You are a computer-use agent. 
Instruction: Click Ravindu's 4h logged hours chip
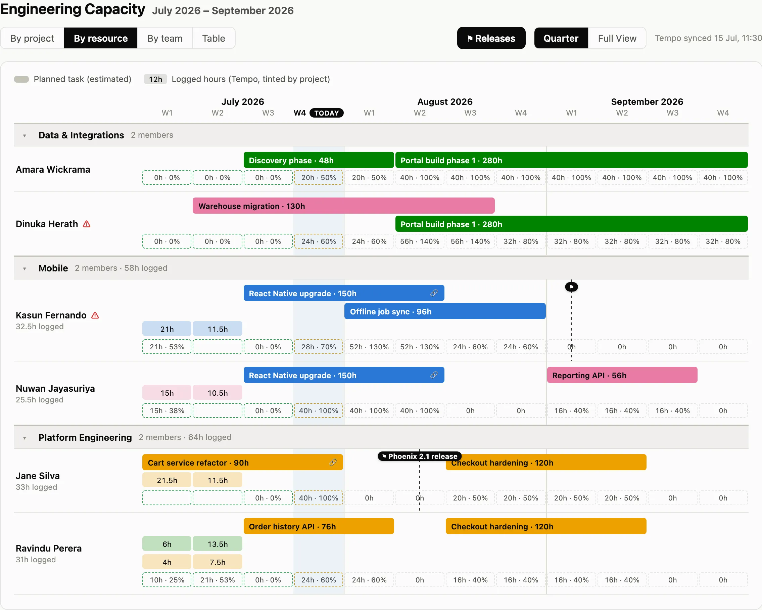167,562
